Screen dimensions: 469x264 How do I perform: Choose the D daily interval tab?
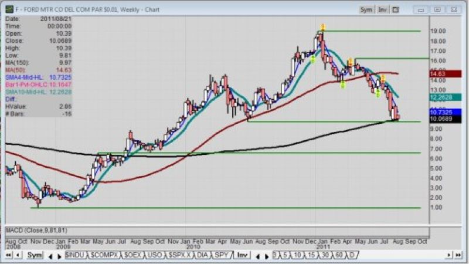click(352, 256)
